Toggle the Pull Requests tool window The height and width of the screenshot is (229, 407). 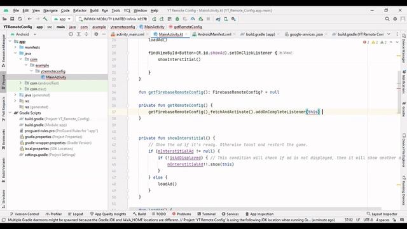tap(3, 109)
